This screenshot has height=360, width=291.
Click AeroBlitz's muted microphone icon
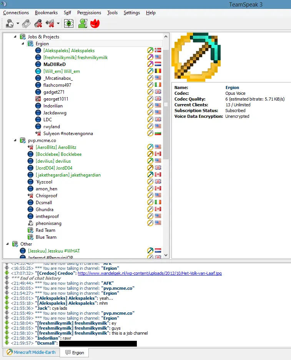point(30,147)
